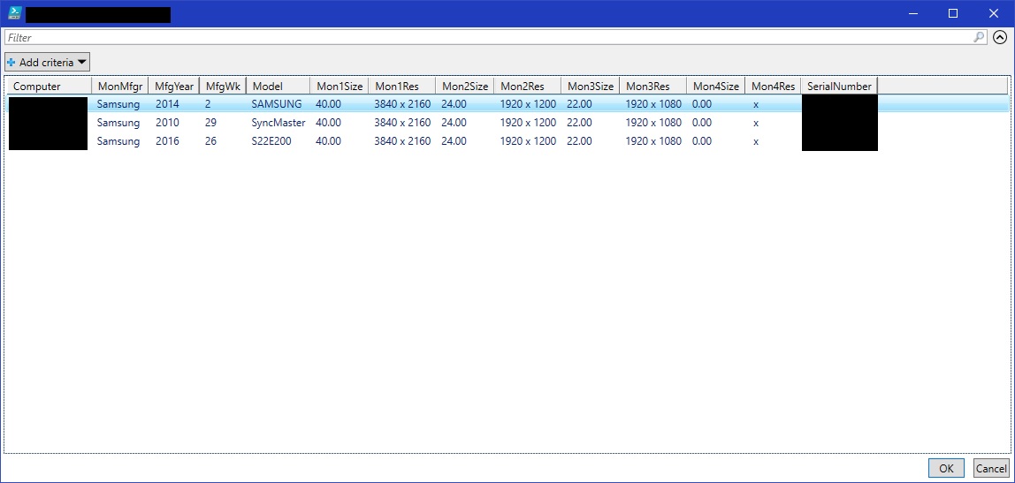
Task: Click the PowerShell icon in title bar
Action: [x=13, y=13]
